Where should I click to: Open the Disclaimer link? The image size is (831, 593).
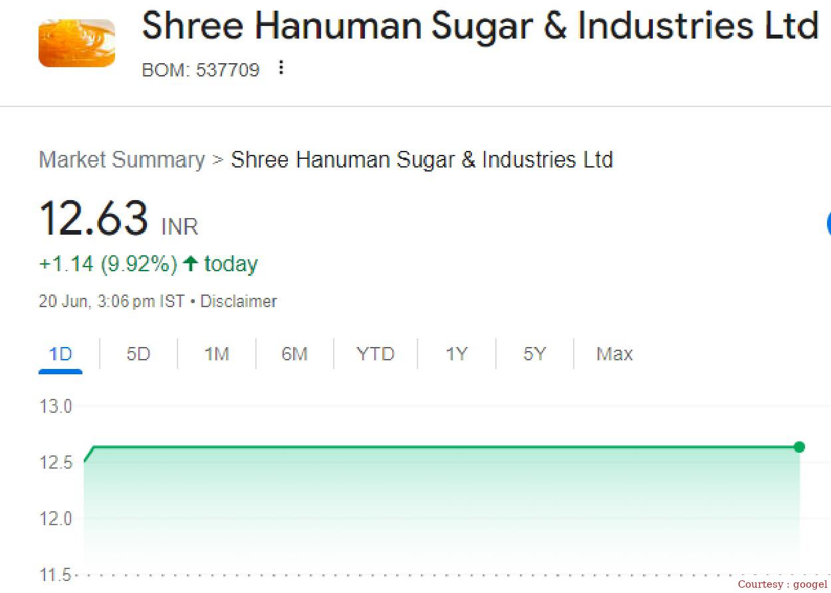[x=239, y=301]
